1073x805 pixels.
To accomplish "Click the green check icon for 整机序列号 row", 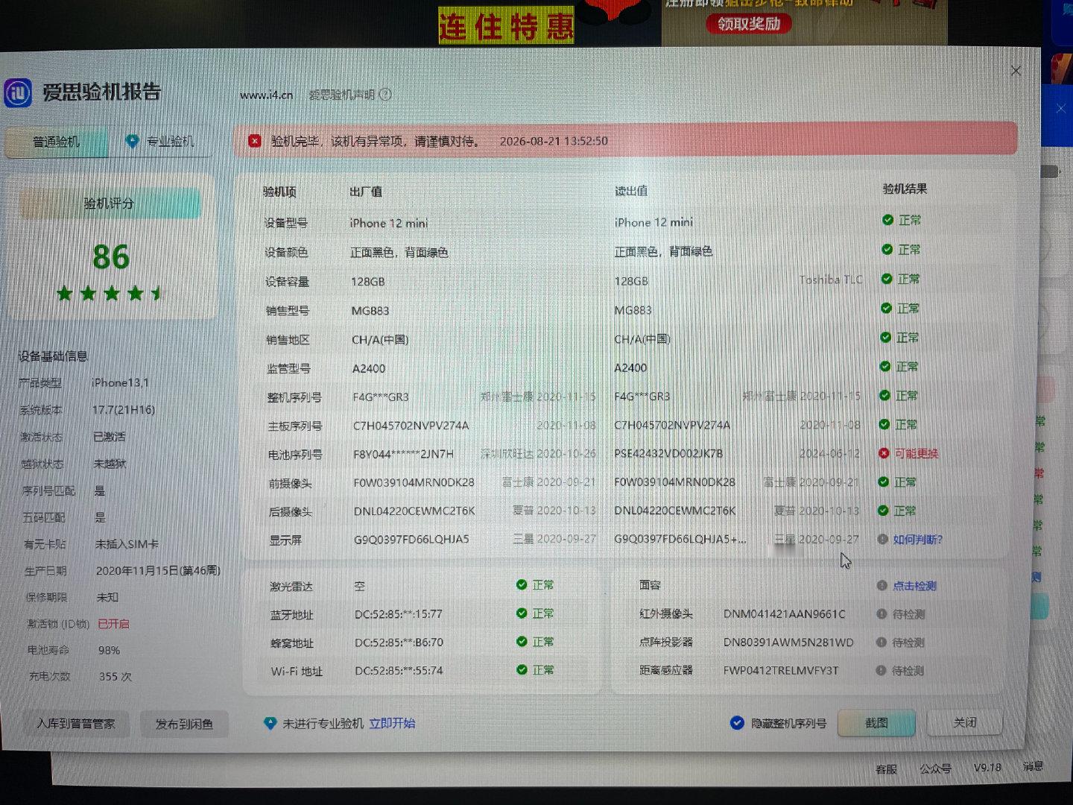I will pyautogui.click(x=884, y=395).
